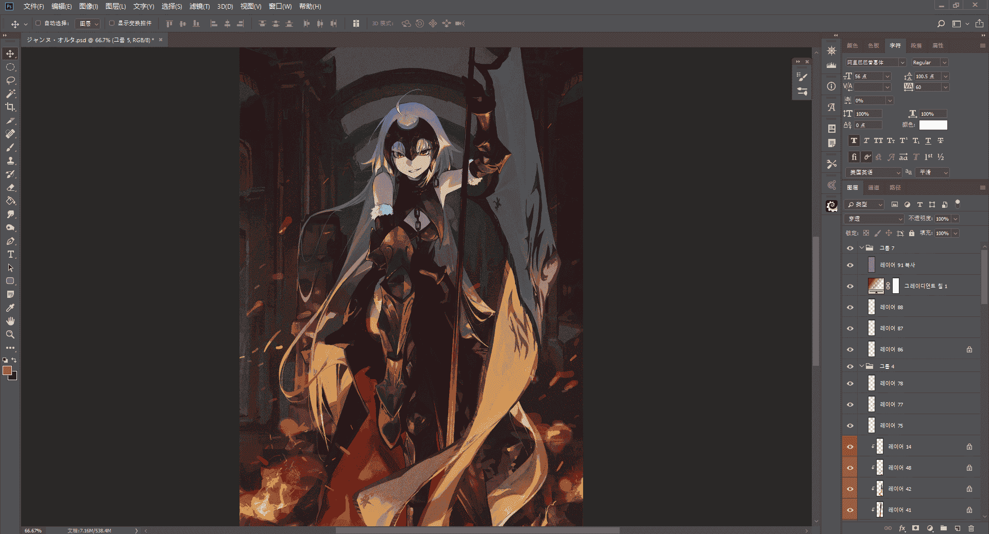Viewport: 989px width, 534px height.
Task: Select the Move tool in toolbar
Action: click(x=10, y=54)
